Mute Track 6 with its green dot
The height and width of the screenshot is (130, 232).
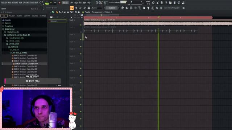click(81, 61)
